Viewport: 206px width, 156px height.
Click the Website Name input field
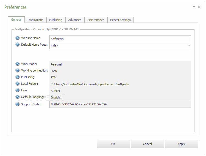tap(120, 39)
